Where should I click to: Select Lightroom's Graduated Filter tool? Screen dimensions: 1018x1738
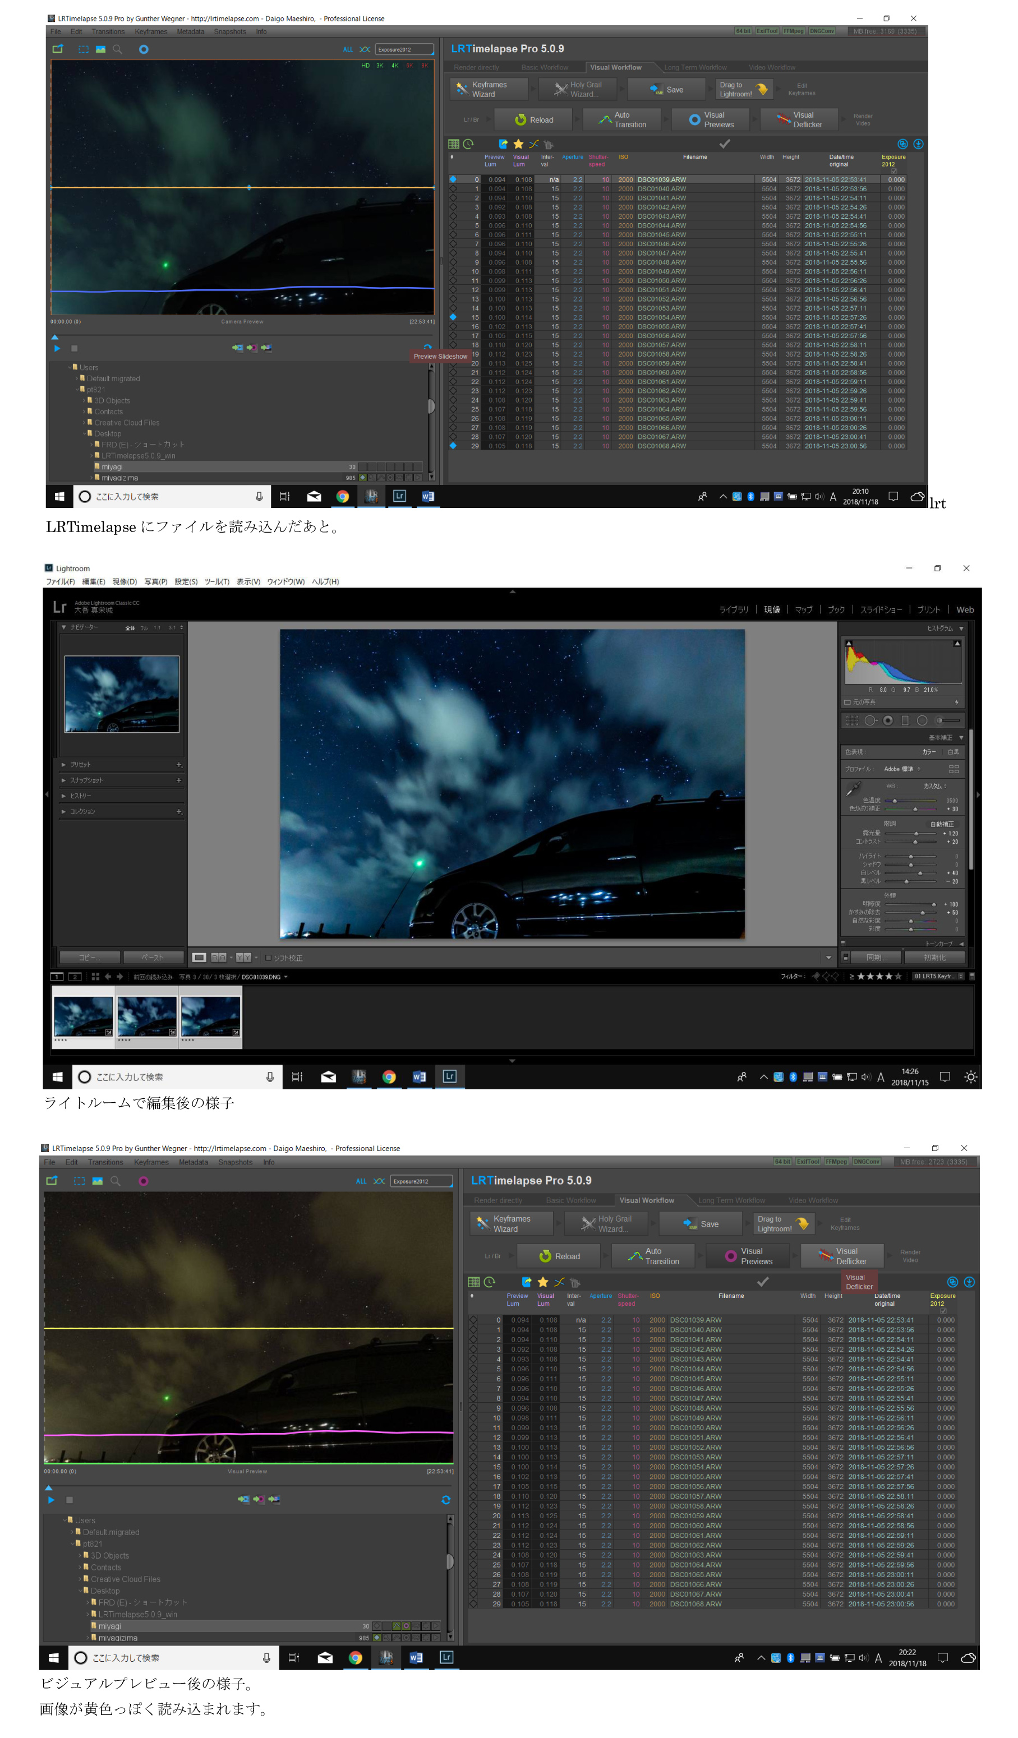click(x=905, y=720)
